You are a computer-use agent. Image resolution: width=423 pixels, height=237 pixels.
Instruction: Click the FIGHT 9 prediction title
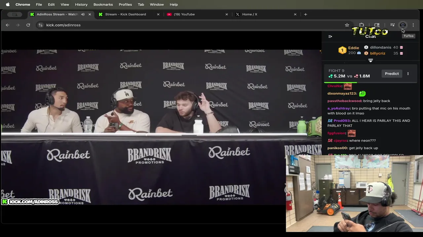coord(336,71)
